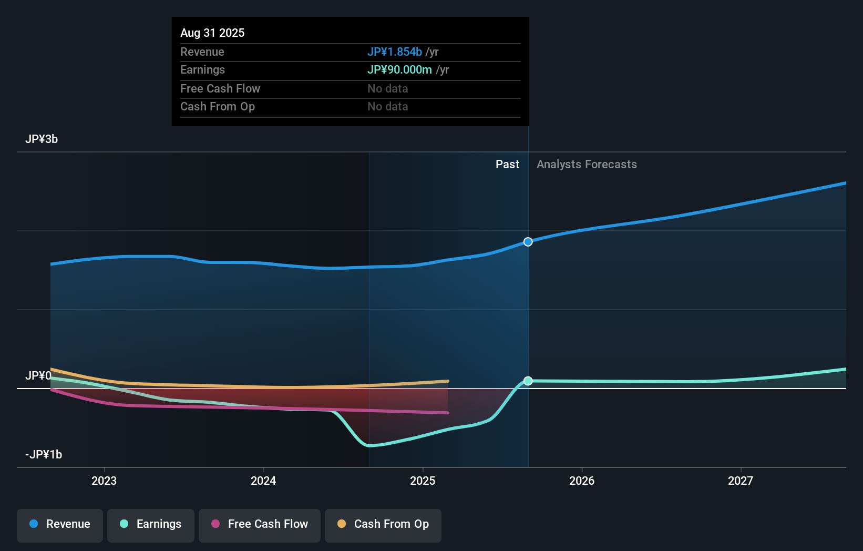
Task: Switch to the Analysts Forecasts section
Action: tap(587, 164)
